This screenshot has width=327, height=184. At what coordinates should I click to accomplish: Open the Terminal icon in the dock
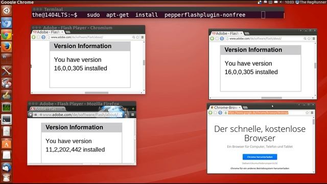pos(7,120)
